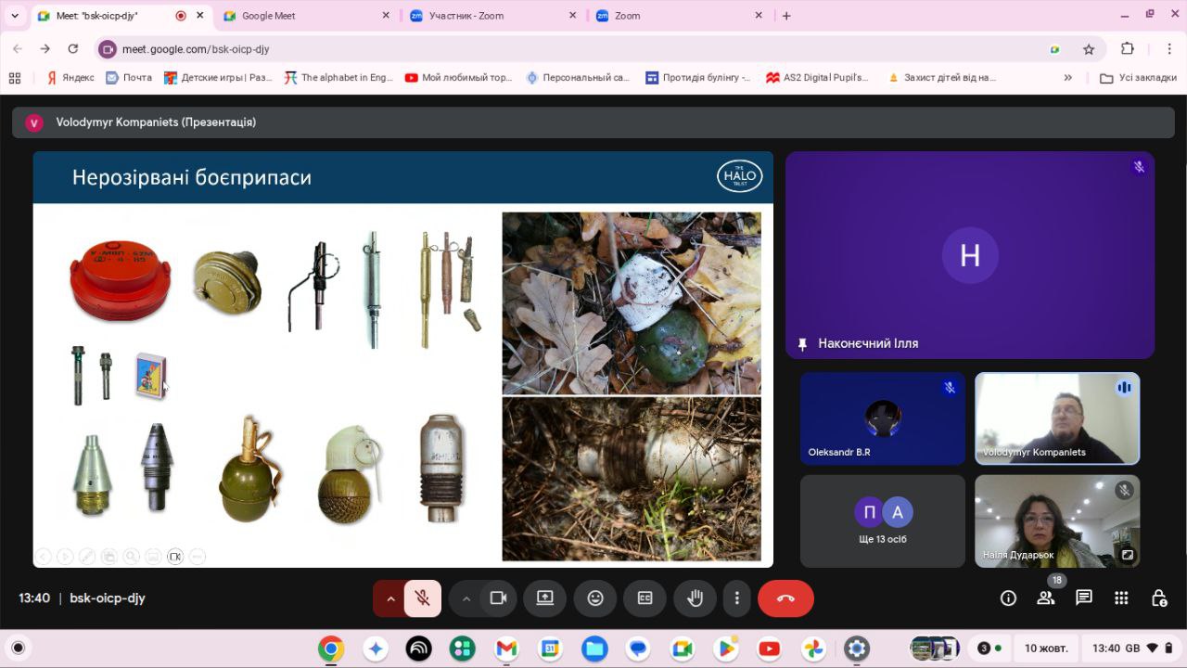Raise your hand in the meeting
Image resolution: width=1187 pixels, height=668 pixels.
click(694, 598)
